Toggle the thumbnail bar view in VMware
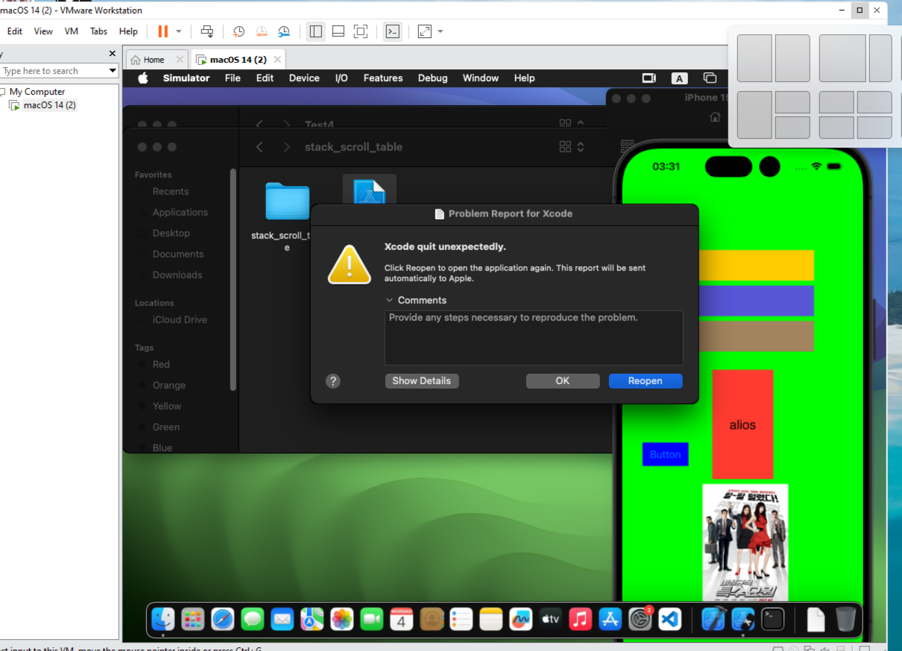Screen dimensions: 902x651 [338, 31]
